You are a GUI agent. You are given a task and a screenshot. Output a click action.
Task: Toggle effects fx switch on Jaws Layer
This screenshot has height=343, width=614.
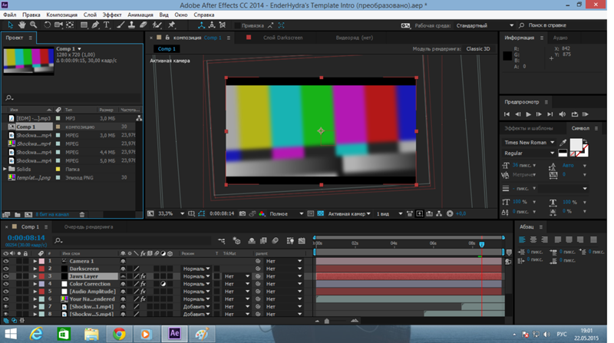pyautogui.click(x=144, y=276)
